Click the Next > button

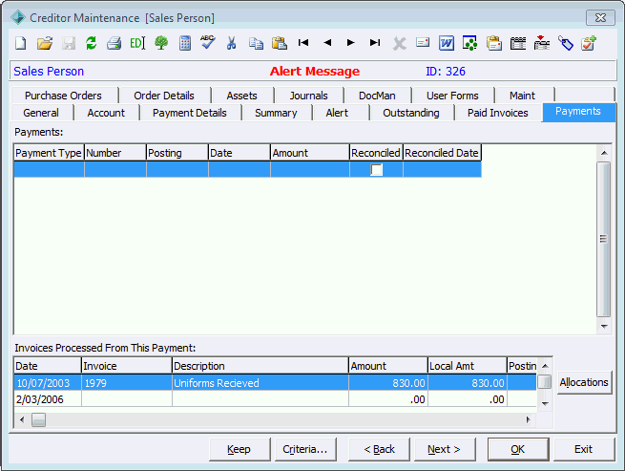(x=445, y=449)
